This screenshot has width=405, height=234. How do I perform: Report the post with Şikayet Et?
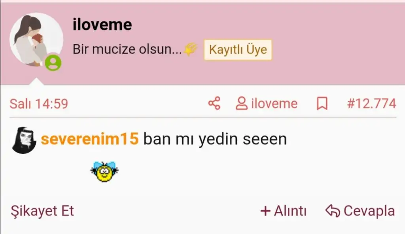click(42, 211)
